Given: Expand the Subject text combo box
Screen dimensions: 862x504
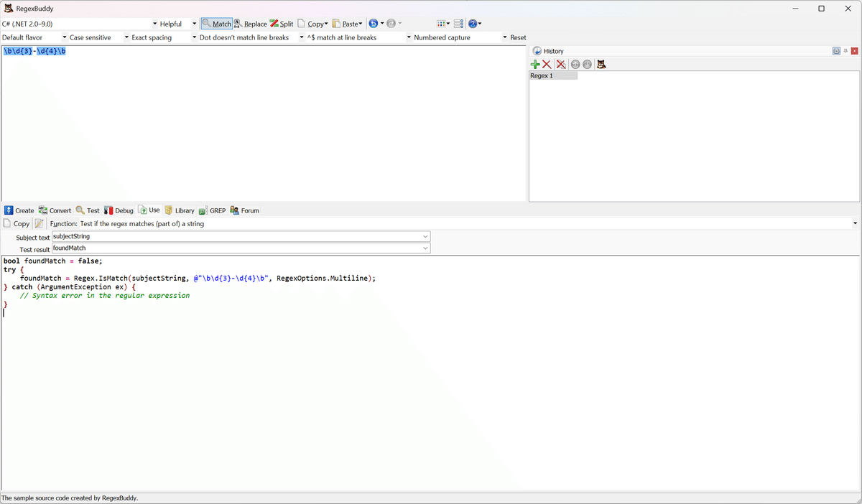Looking at the screenshot, I should [x=425, y=235].
